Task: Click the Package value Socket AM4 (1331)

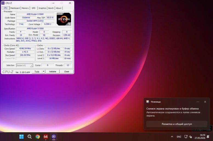Action: (35, 21)
